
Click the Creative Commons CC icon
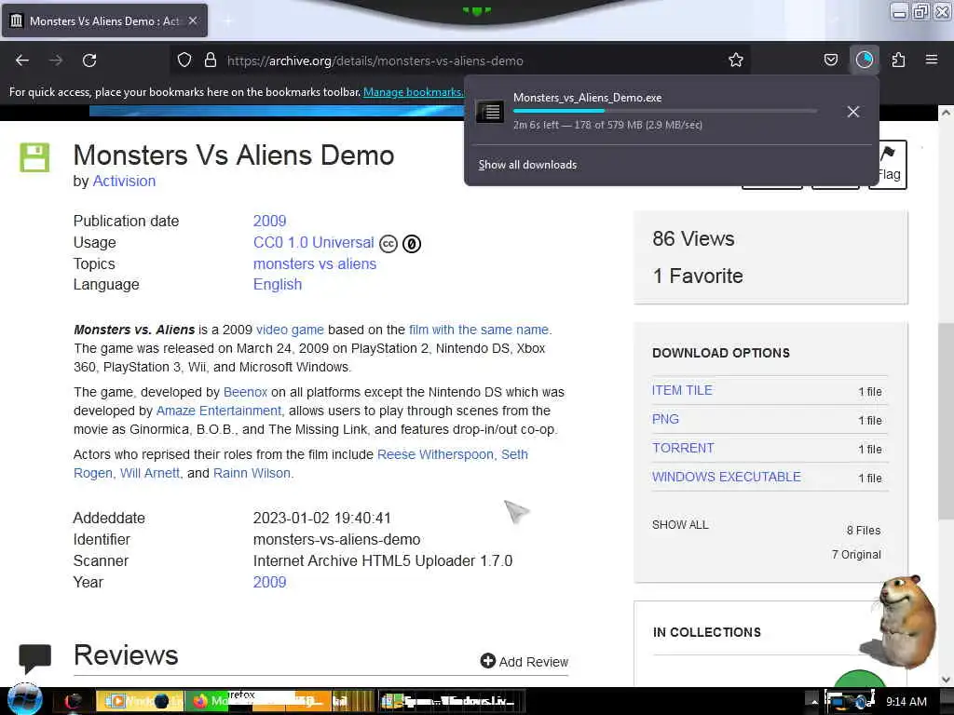tap(388, 244)
